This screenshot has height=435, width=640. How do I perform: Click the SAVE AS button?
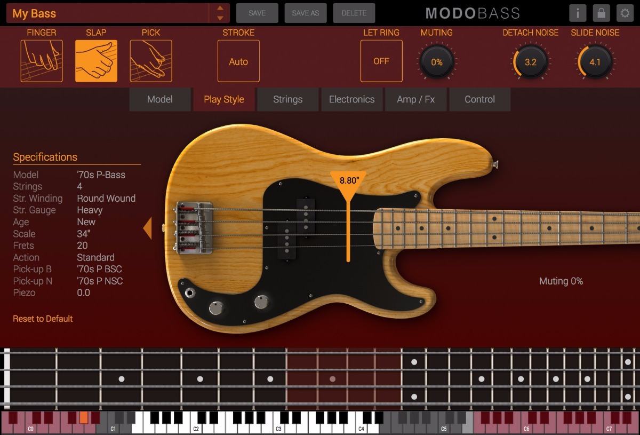click(306, 13)
